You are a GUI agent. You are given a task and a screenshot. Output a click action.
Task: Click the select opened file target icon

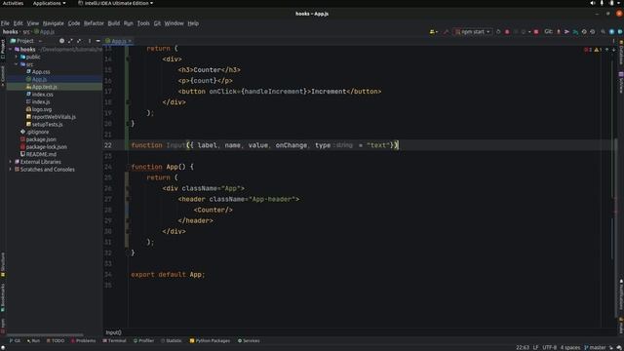pos(61,41)
